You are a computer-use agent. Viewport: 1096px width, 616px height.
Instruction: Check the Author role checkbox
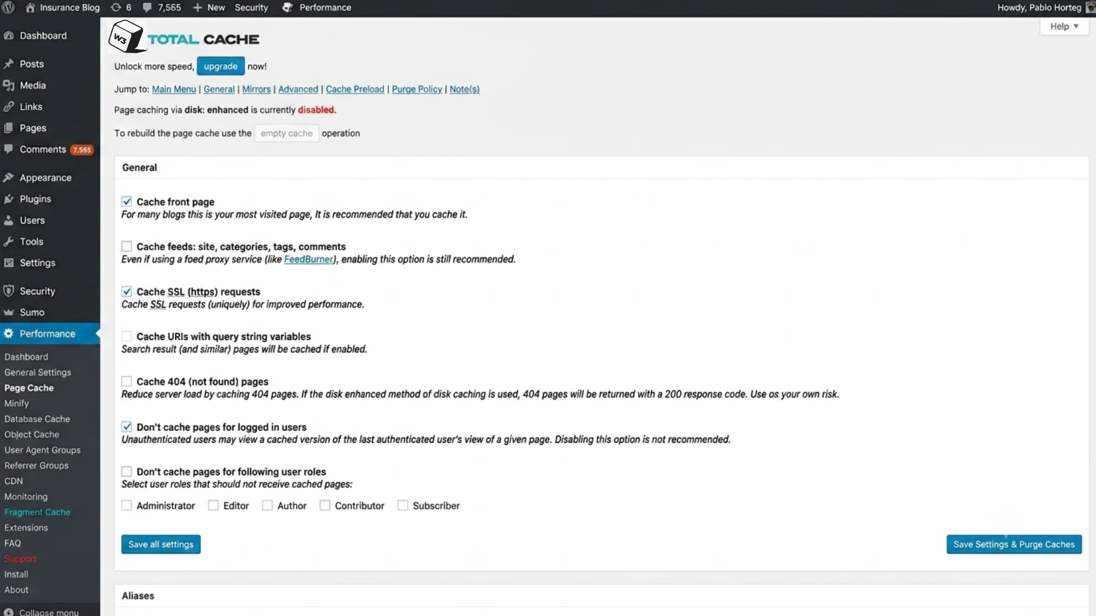tap(267, 505)
